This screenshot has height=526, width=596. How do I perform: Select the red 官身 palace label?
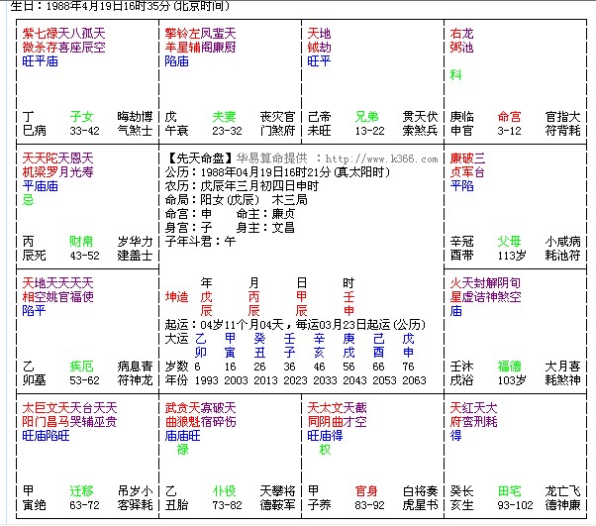pyautogui.click(x=366, y=491)
